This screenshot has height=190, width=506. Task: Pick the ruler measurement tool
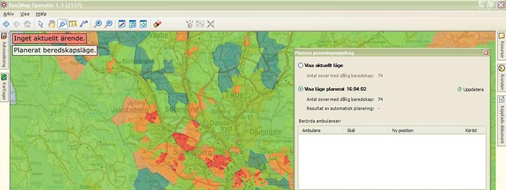point(73,24)
